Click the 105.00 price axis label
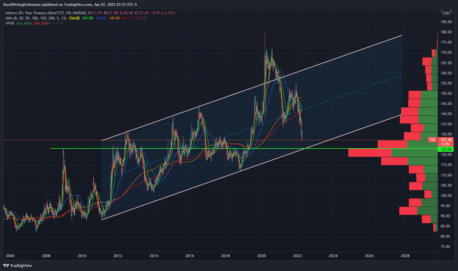This screenshot has width=458, height=271. click(446, 186)
